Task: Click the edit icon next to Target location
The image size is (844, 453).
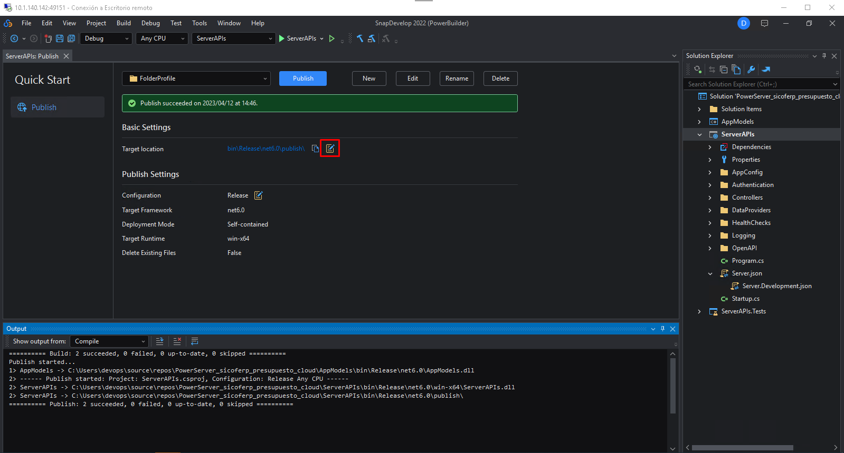Action: pyautogui.click(x=330, y=149)
